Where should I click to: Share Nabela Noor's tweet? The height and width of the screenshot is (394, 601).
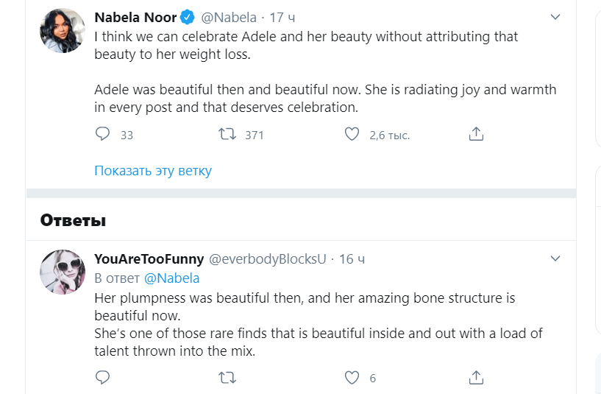click(x=476, y=134)
